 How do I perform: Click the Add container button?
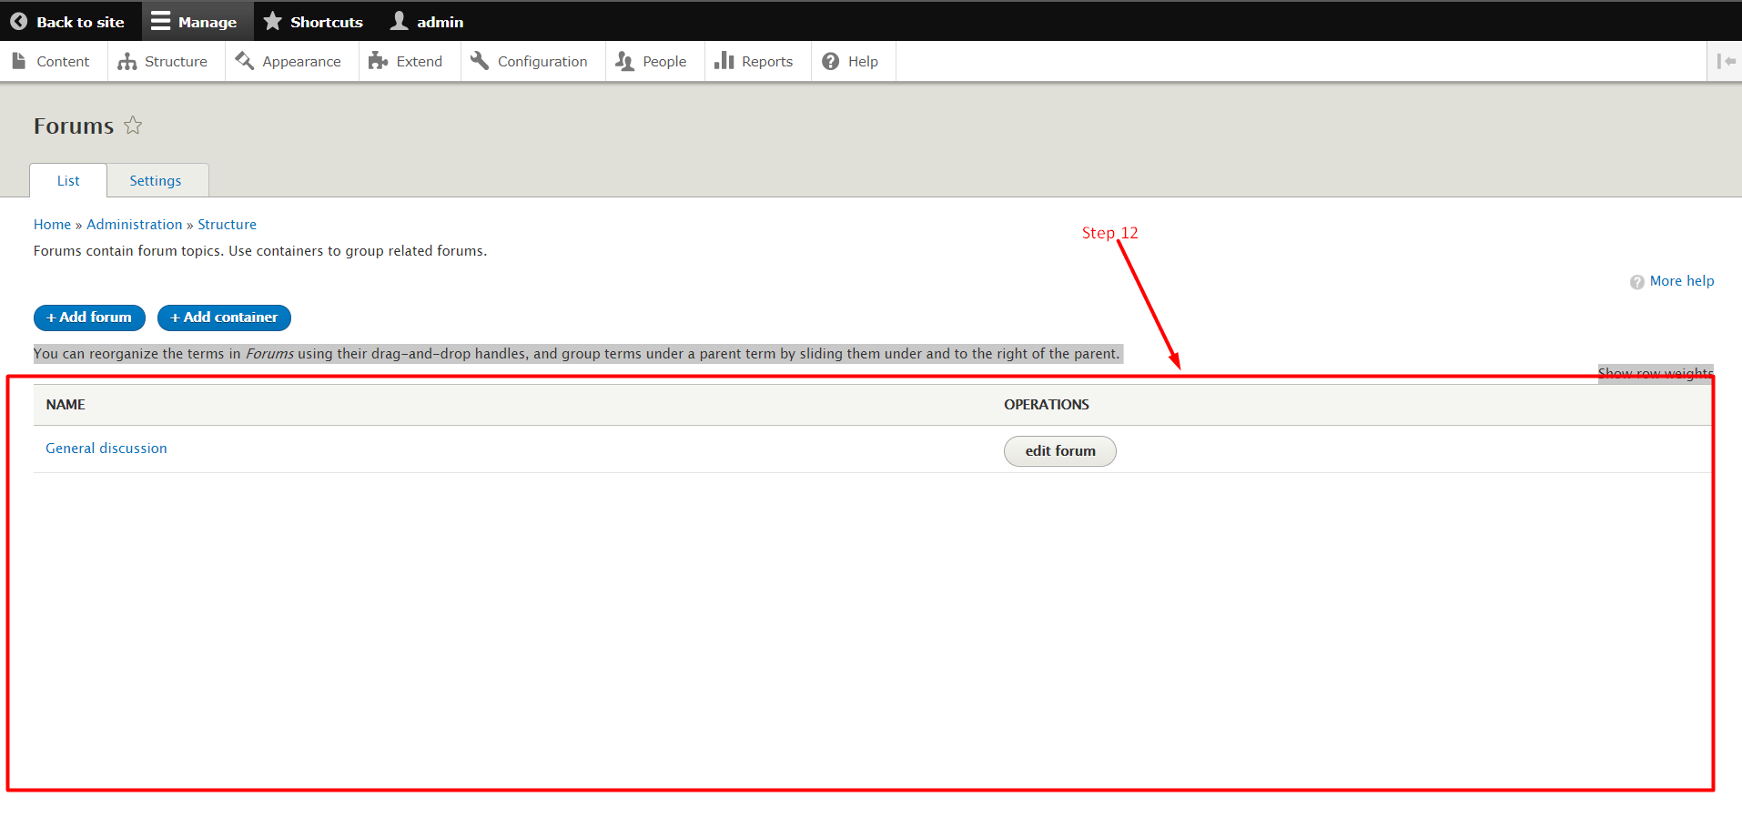224,318
